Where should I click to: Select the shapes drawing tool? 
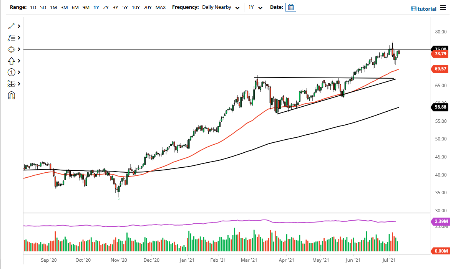[12, 49]
